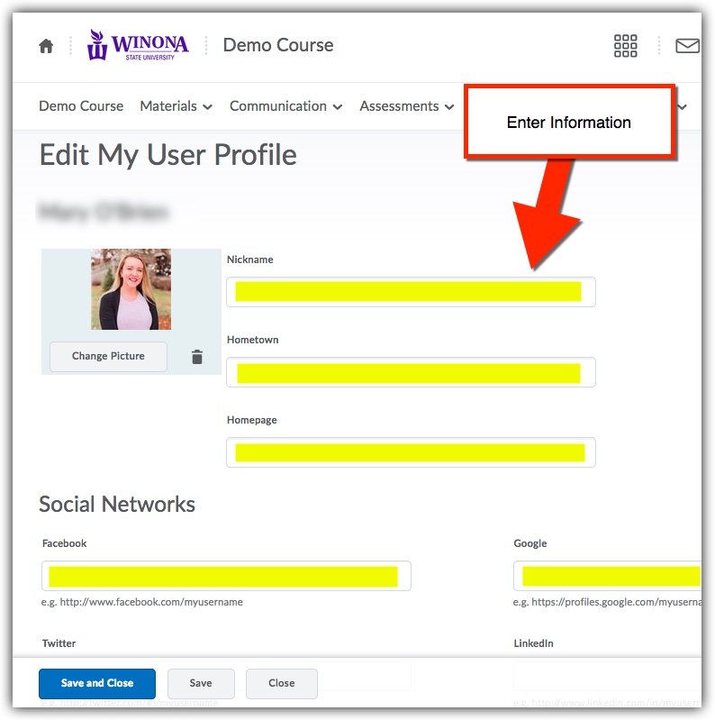
Task: Focus the Hometown text field
Action: click(x=410, y=372)
